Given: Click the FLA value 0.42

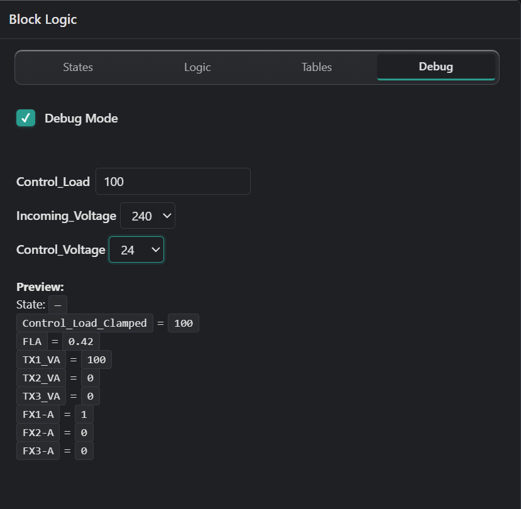Looking at the screenshot, I should click(x=80, y=341).
